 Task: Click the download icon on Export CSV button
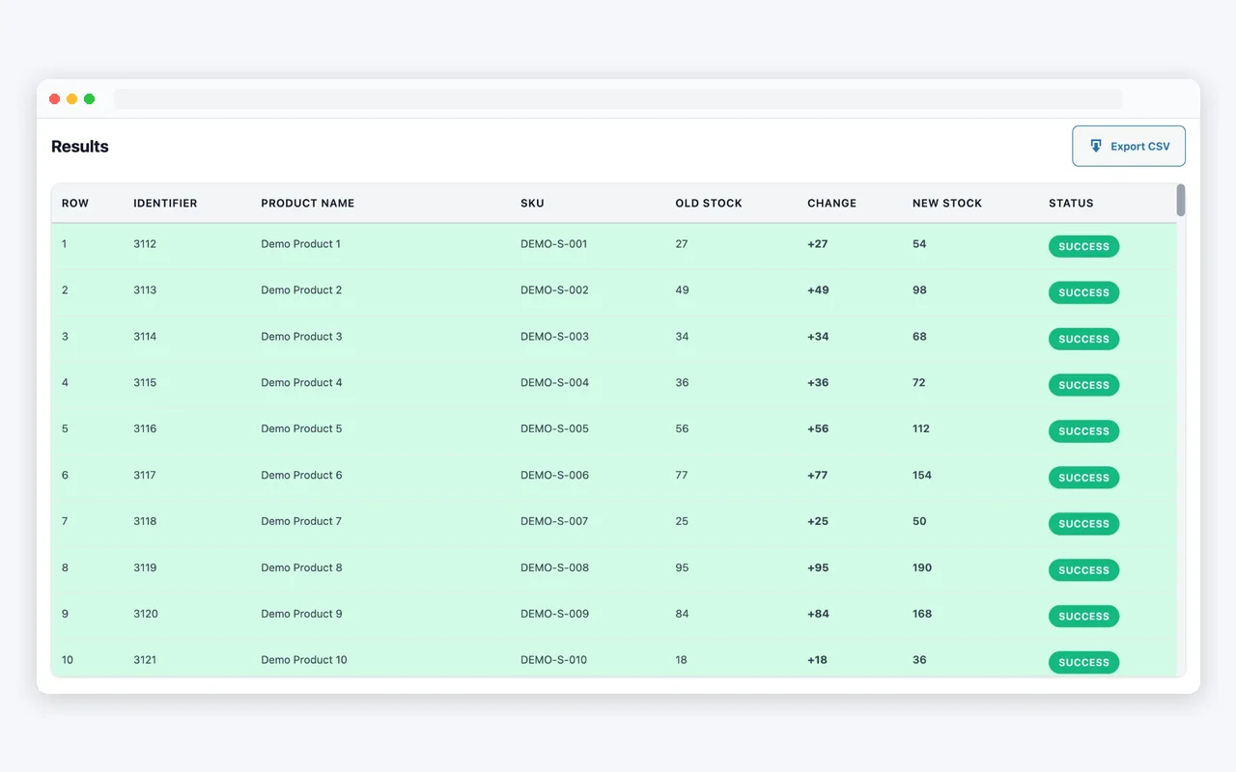(x=1096, y=145)
